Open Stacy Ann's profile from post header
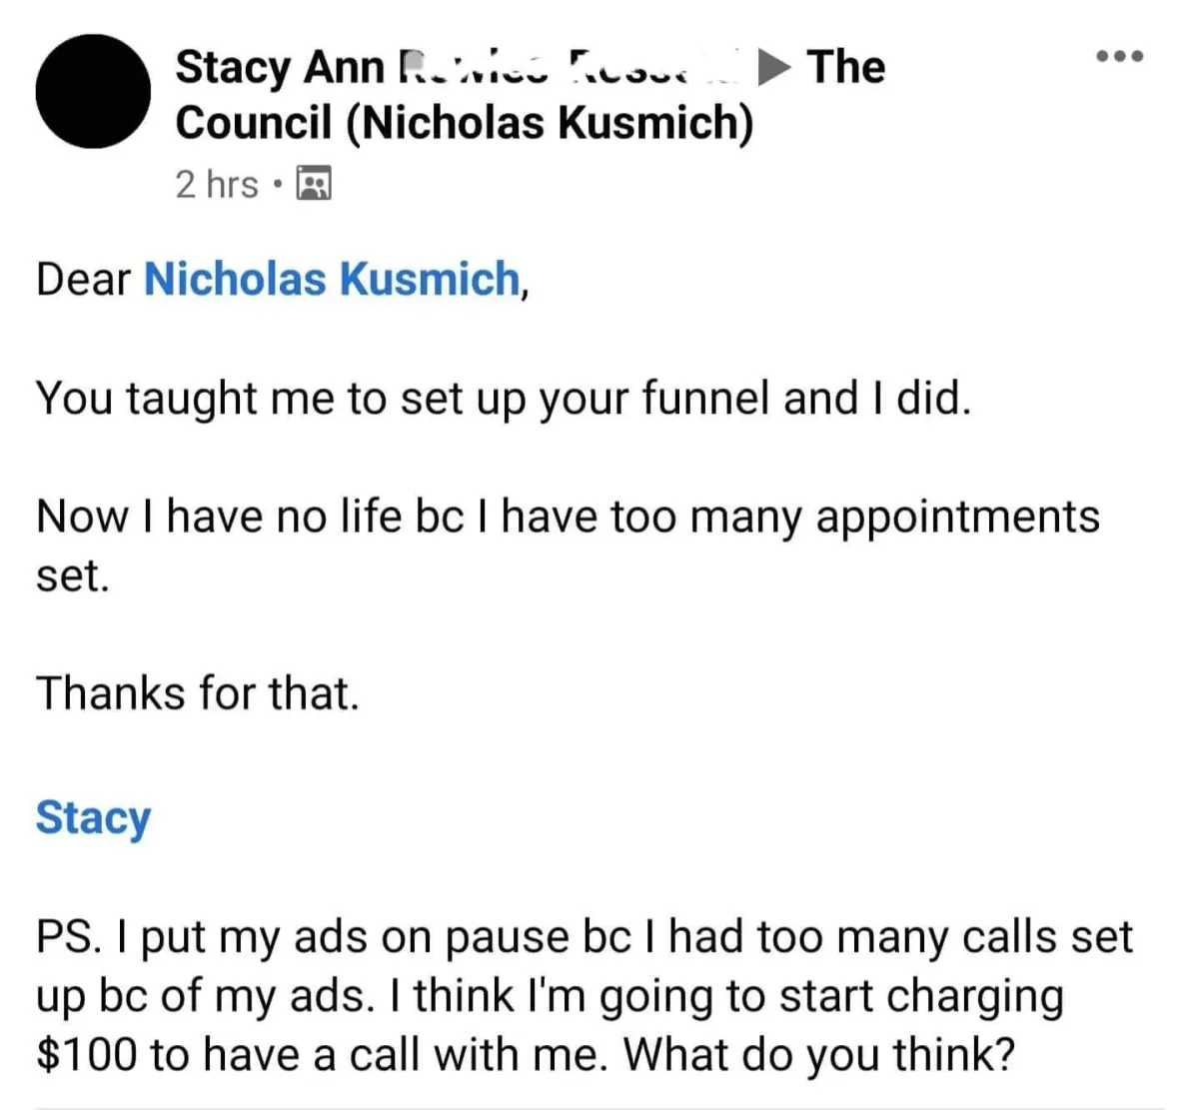The image size is (1199, 1110). tap(280, 67)
